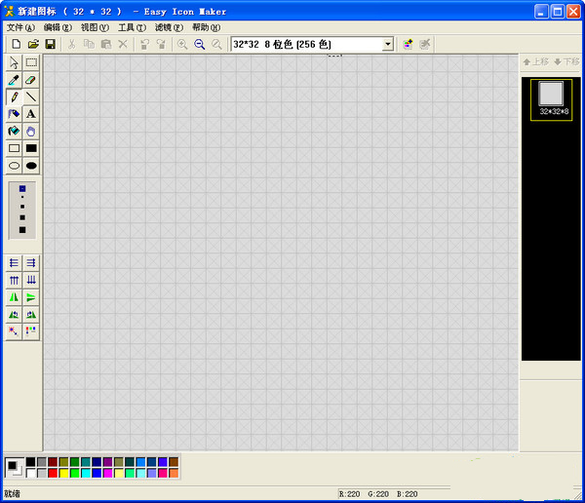Click the new file toolbar icon

click(x=16, y=44)
